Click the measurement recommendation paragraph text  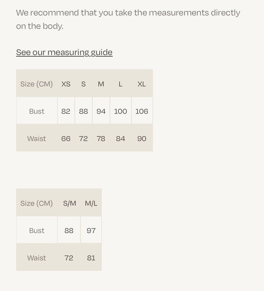pyautogui.click(x=128, y=19)
